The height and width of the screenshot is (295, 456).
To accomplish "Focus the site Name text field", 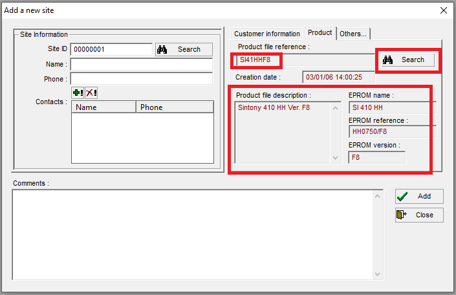I will (141, 64).
